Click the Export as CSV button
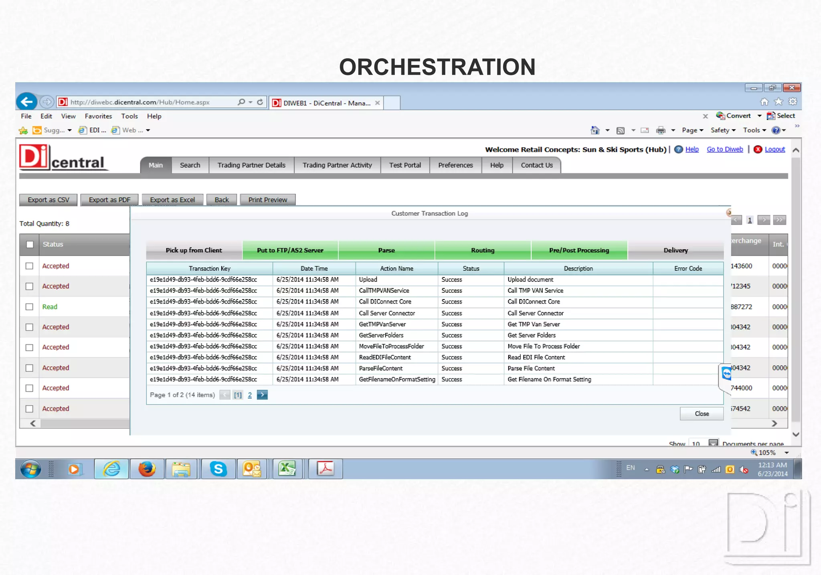Screen dimensions: 821x575 [x=49, y=200]
